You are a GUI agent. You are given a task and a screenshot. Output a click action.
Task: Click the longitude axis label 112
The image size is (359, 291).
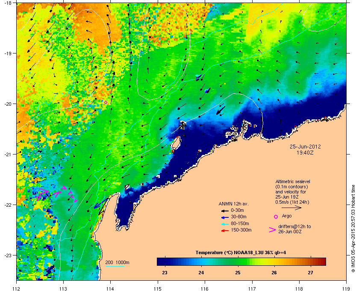17,288
